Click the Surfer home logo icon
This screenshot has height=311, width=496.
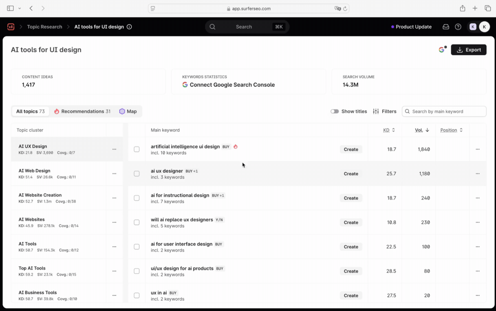(11, 27)
